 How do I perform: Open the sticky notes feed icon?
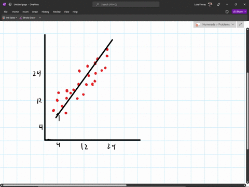227,12
